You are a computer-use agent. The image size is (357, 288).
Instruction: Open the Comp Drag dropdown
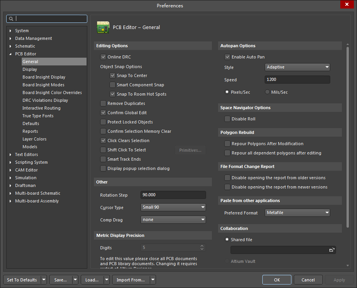point(173,219)
